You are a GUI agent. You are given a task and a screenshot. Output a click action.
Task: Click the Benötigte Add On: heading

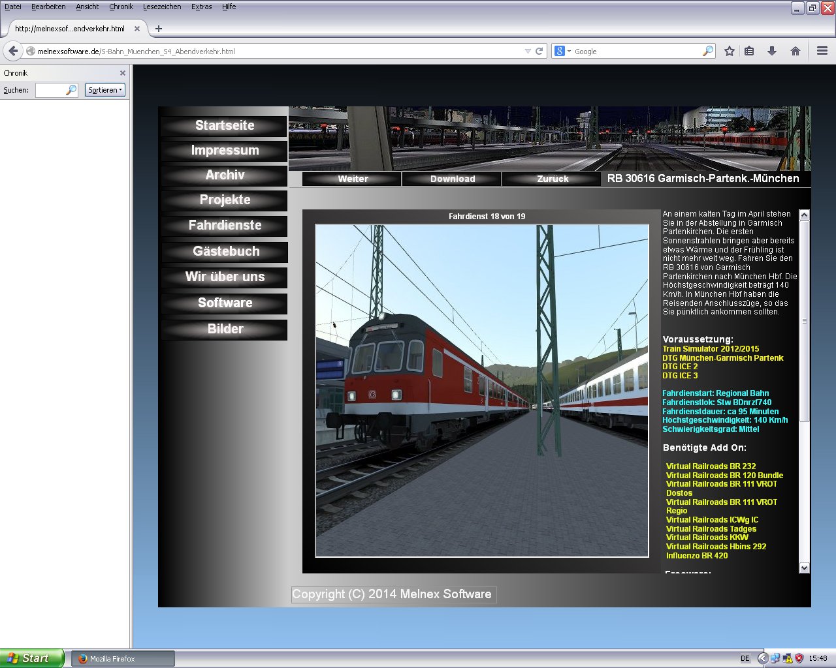(x=704, y=448)
